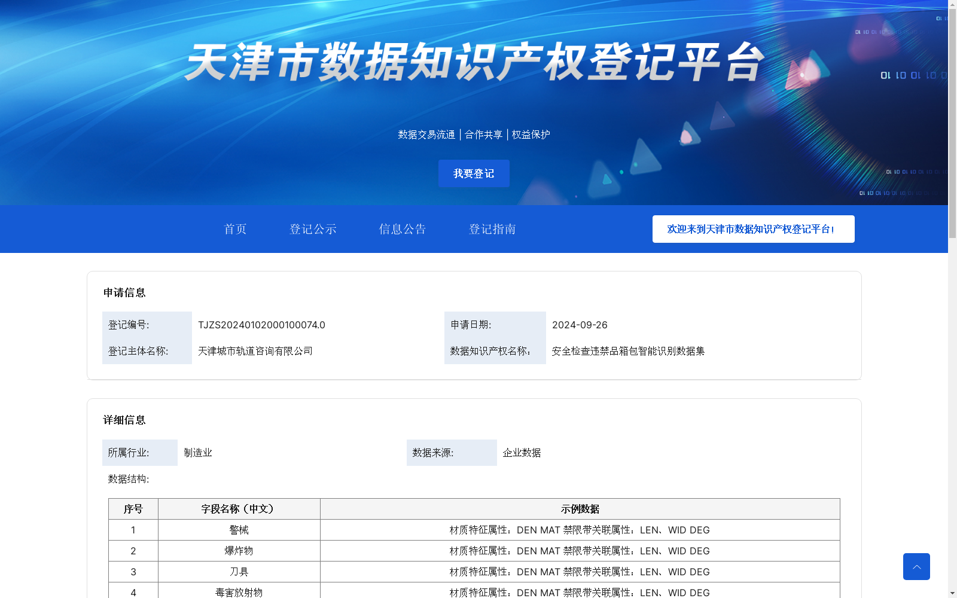Screen dimensions: 957x598
Task: Click the scrollbar up arrow
Action: 952,4
